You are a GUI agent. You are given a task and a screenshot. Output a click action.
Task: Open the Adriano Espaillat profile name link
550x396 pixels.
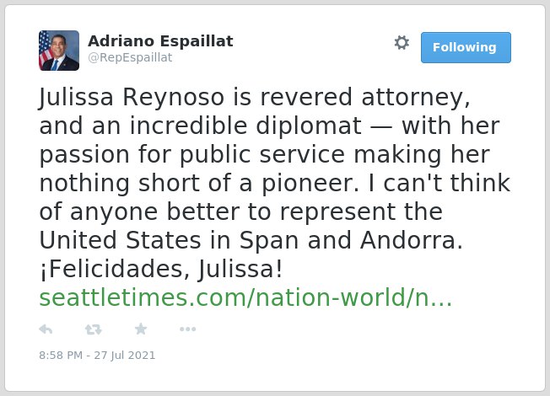[160, 41]
